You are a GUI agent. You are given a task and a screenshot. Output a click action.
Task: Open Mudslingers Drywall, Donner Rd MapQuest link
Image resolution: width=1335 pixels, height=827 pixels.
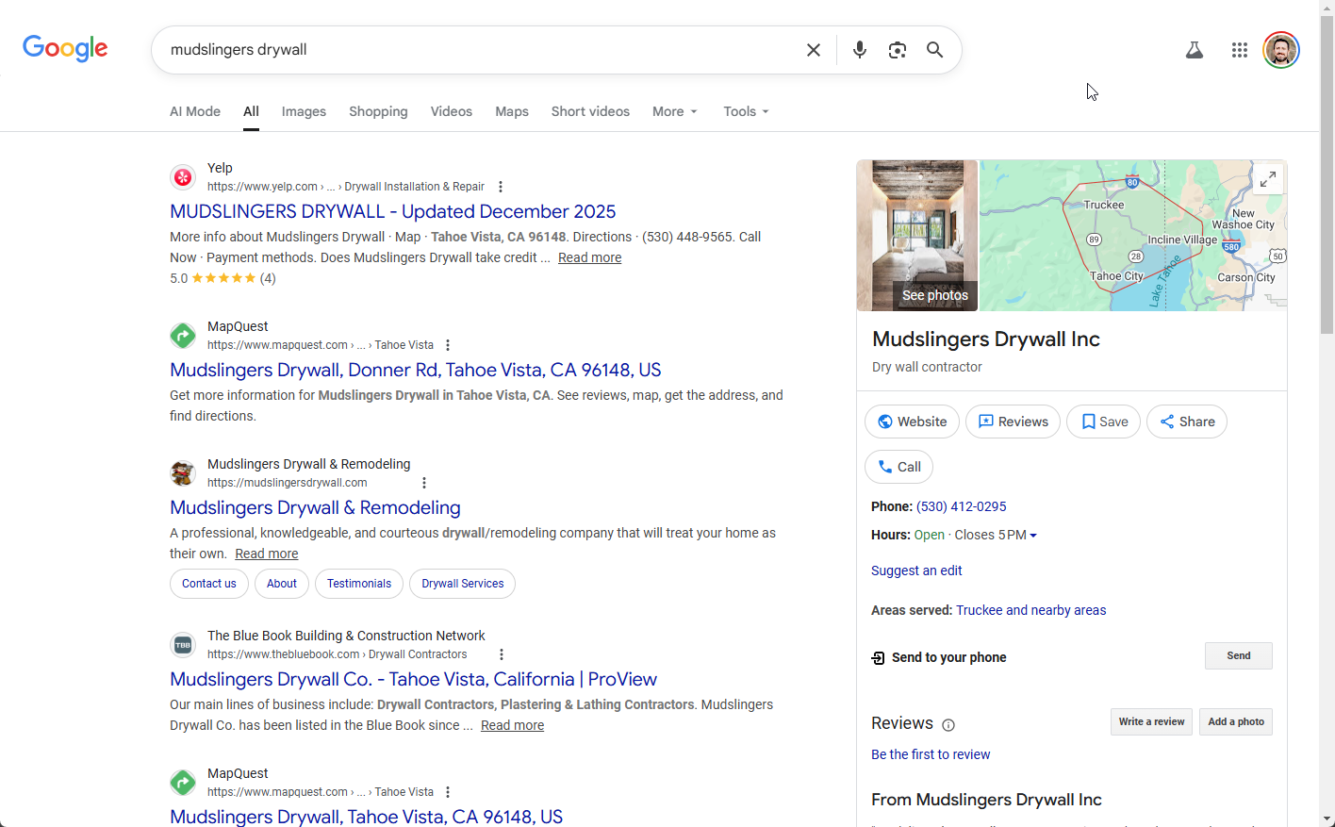tap(416, 370)
